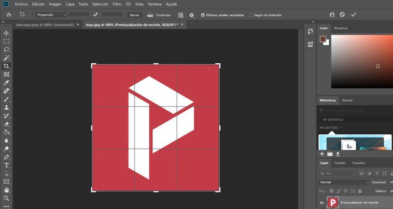Image resolution: width=393 pixels, height=209 pixels.
Task: Select the Eraser tool
Action: coord(6,124)
